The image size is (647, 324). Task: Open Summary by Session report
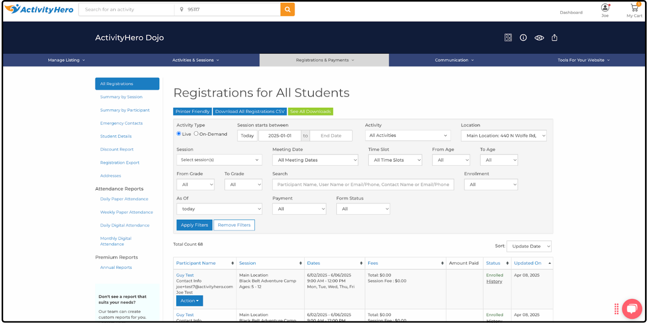[x=121, y=97]
